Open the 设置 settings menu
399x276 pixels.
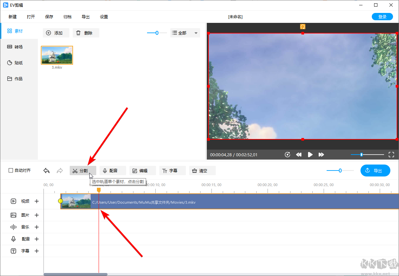(104, 17)
